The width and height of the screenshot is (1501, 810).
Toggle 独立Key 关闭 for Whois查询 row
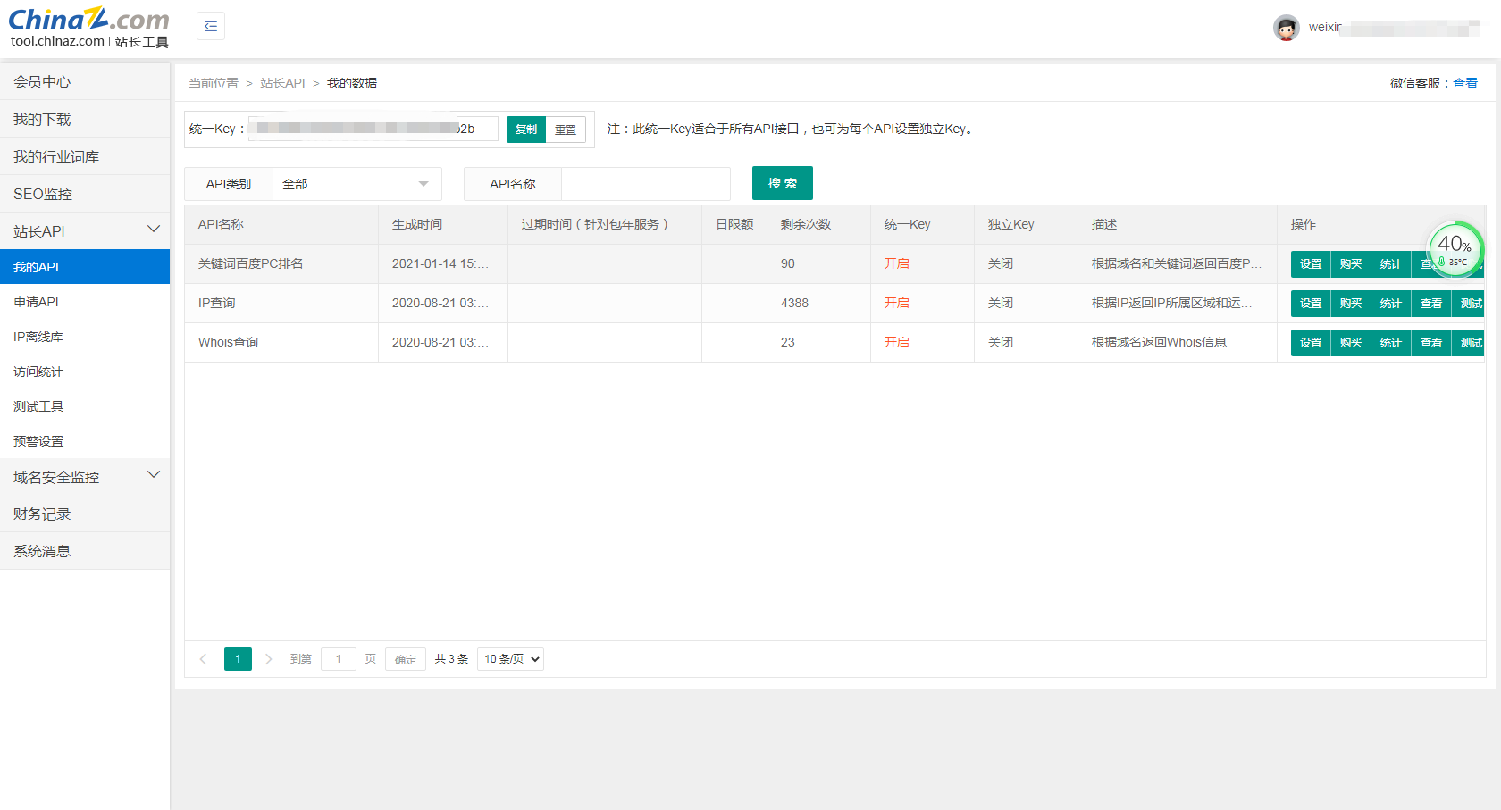click(1000, 343)
